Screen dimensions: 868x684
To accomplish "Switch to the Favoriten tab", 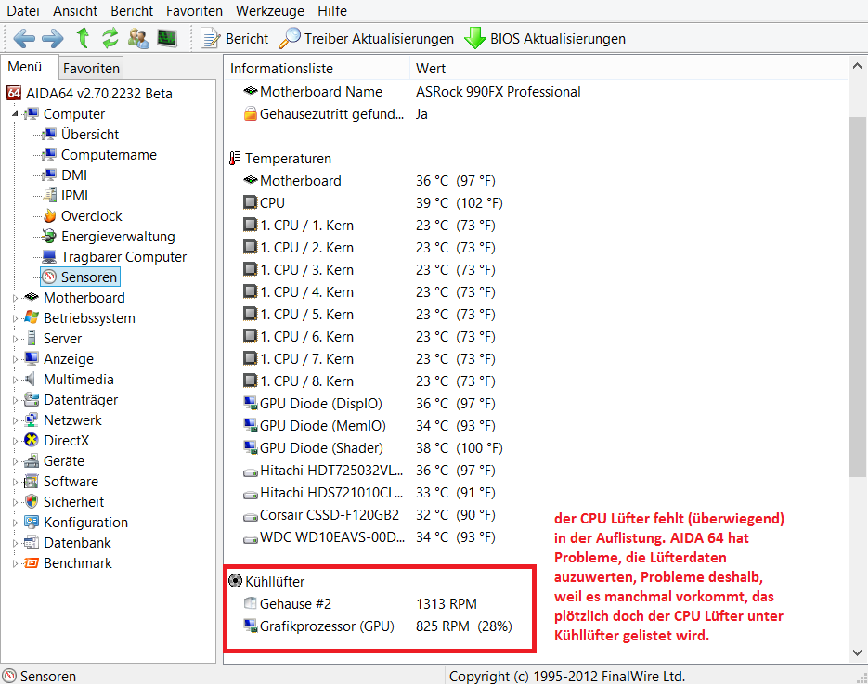I will [91, 68].
